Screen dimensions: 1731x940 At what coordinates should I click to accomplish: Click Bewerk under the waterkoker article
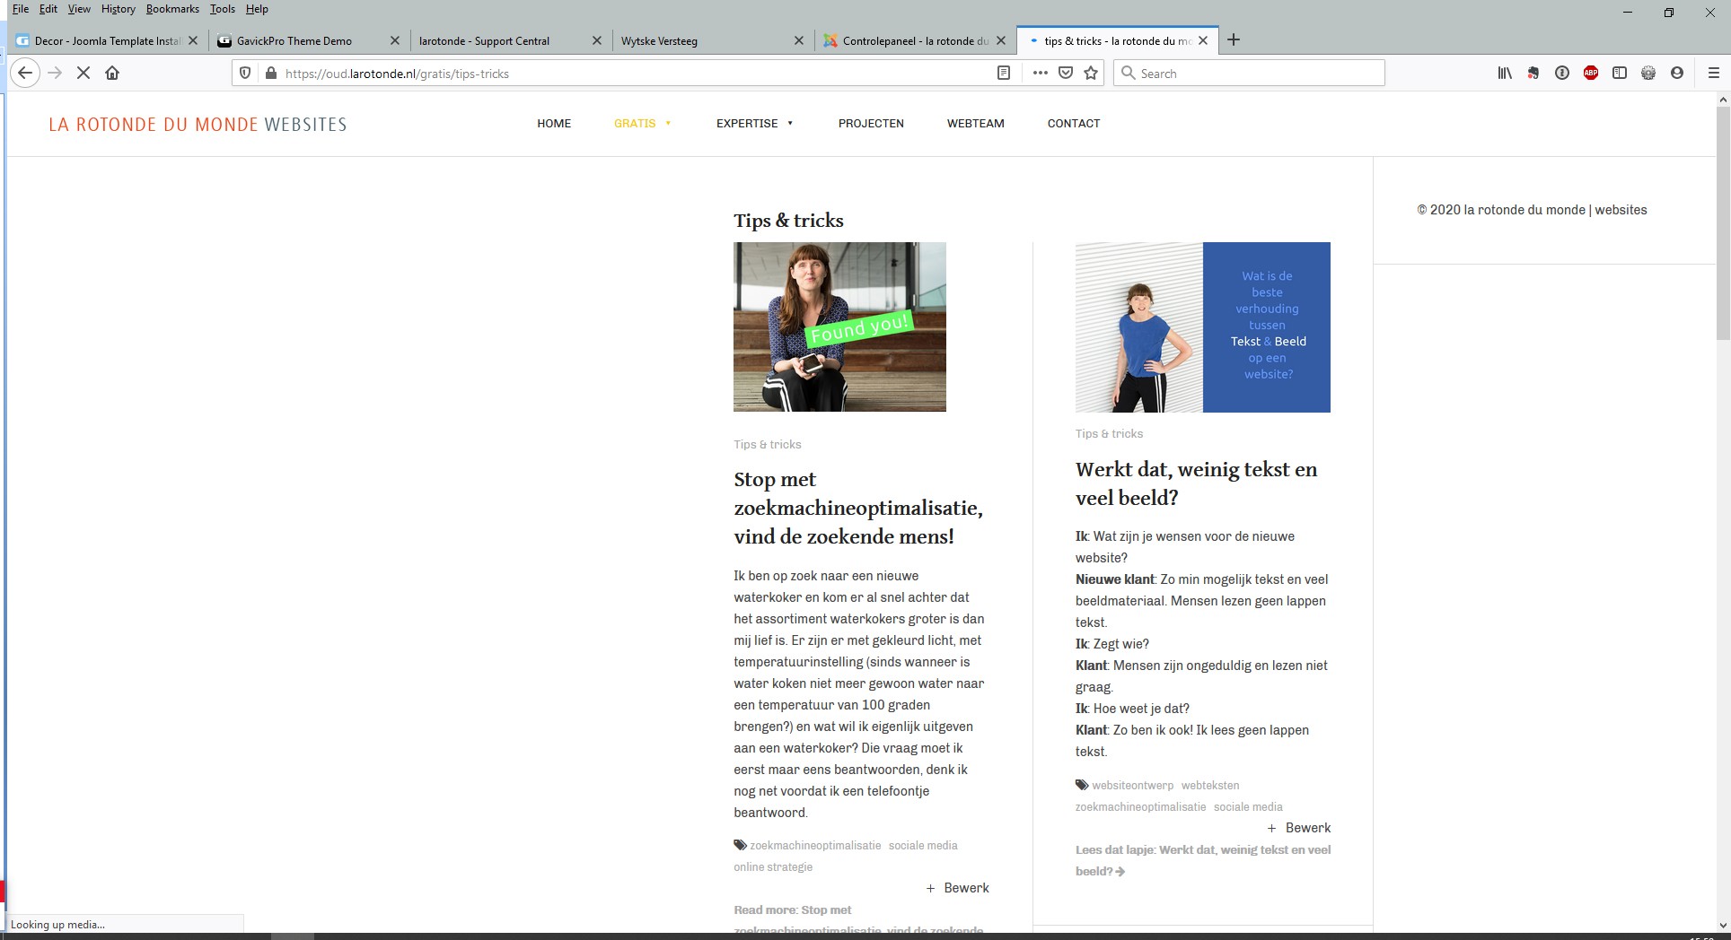tap(958, 888)
